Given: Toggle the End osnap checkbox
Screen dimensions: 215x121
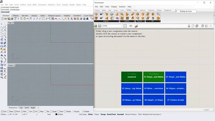Looking at the screenshot, I should pyautogui.click(x=2, y=111).
